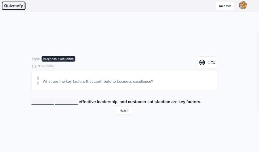
Task: Click the target accuracy icon
Action: click(202, 62)
